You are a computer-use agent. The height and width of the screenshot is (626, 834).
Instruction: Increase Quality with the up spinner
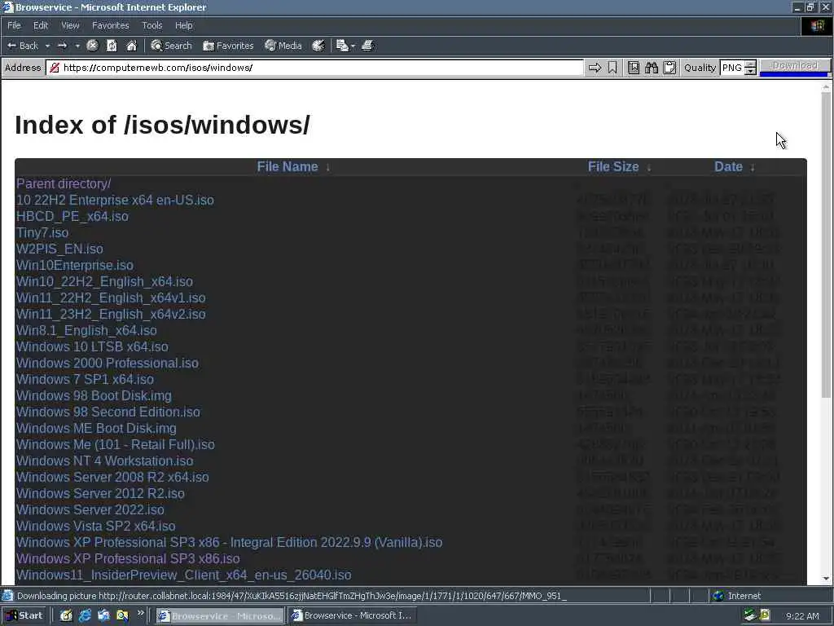click(x=750, y=64)
